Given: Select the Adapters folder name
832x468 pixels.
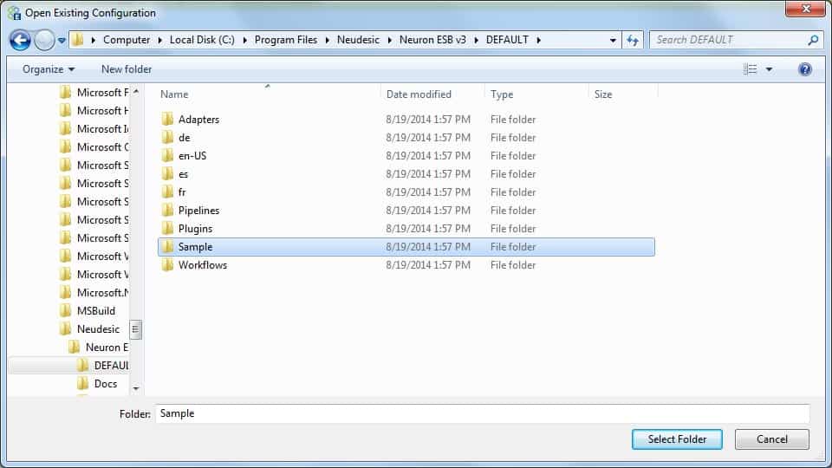Looking at the screenshot, I should coord(198,120).
